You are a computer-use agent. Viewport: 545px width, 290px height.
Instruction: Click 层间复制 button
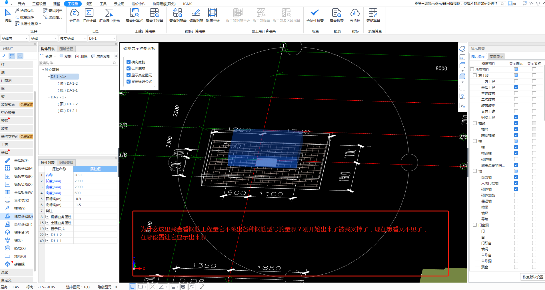click(x=101, y=56)
